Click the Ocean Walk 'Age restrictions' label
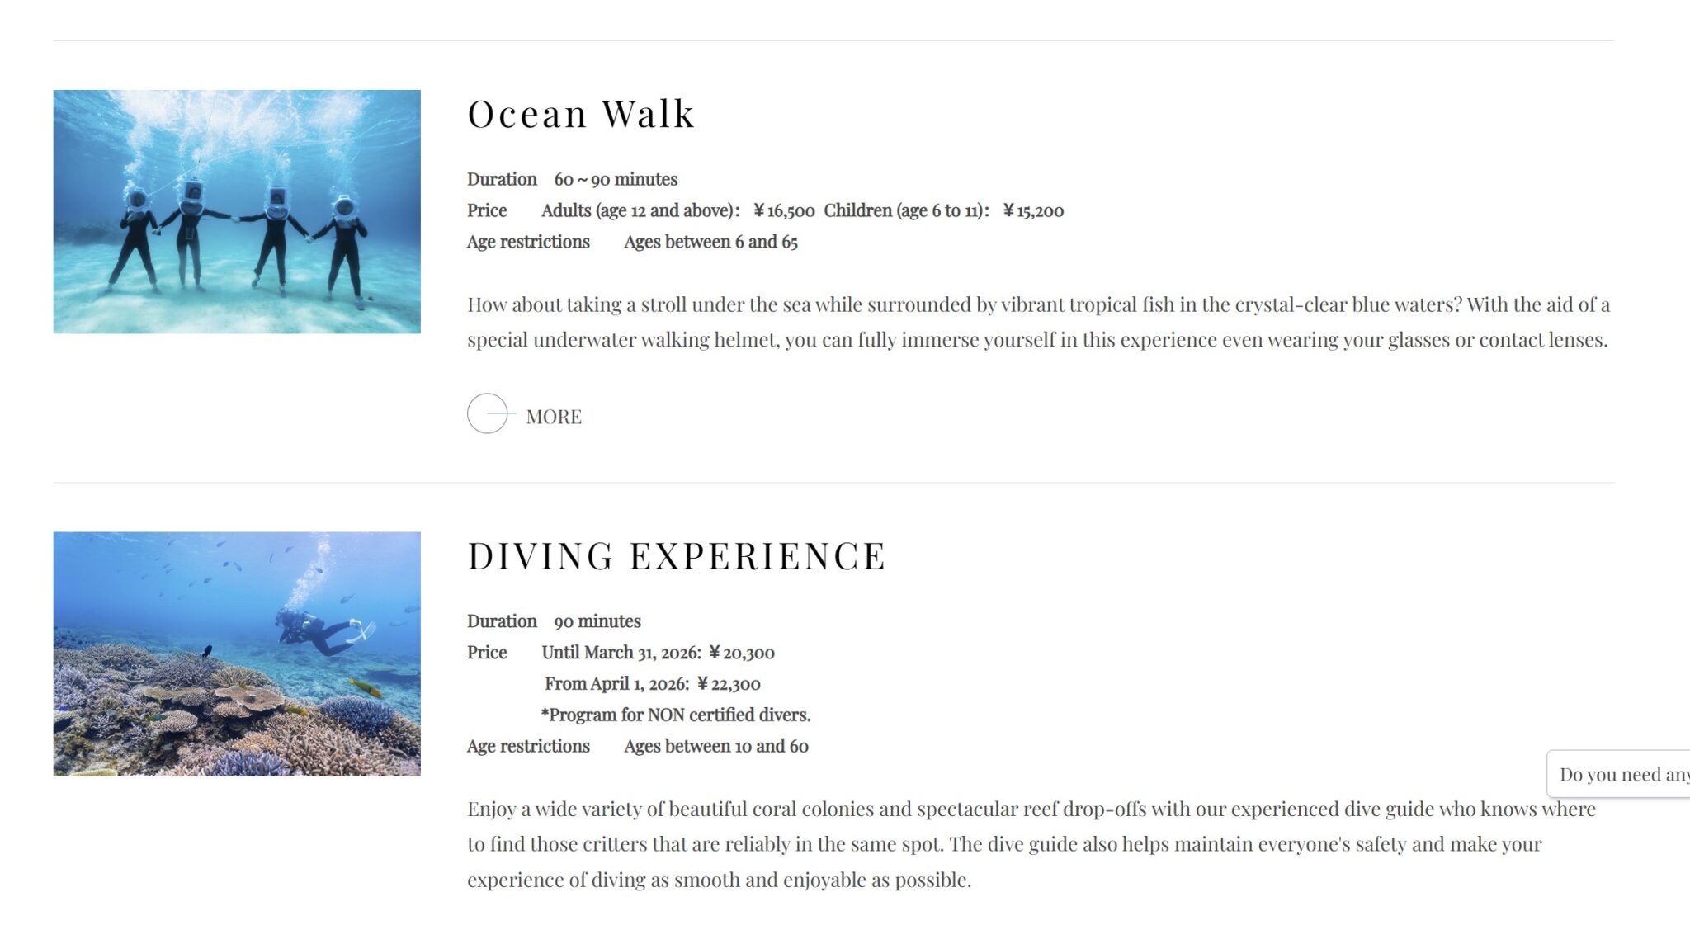This screenshot has width=1690, height=925. (528, 242)
